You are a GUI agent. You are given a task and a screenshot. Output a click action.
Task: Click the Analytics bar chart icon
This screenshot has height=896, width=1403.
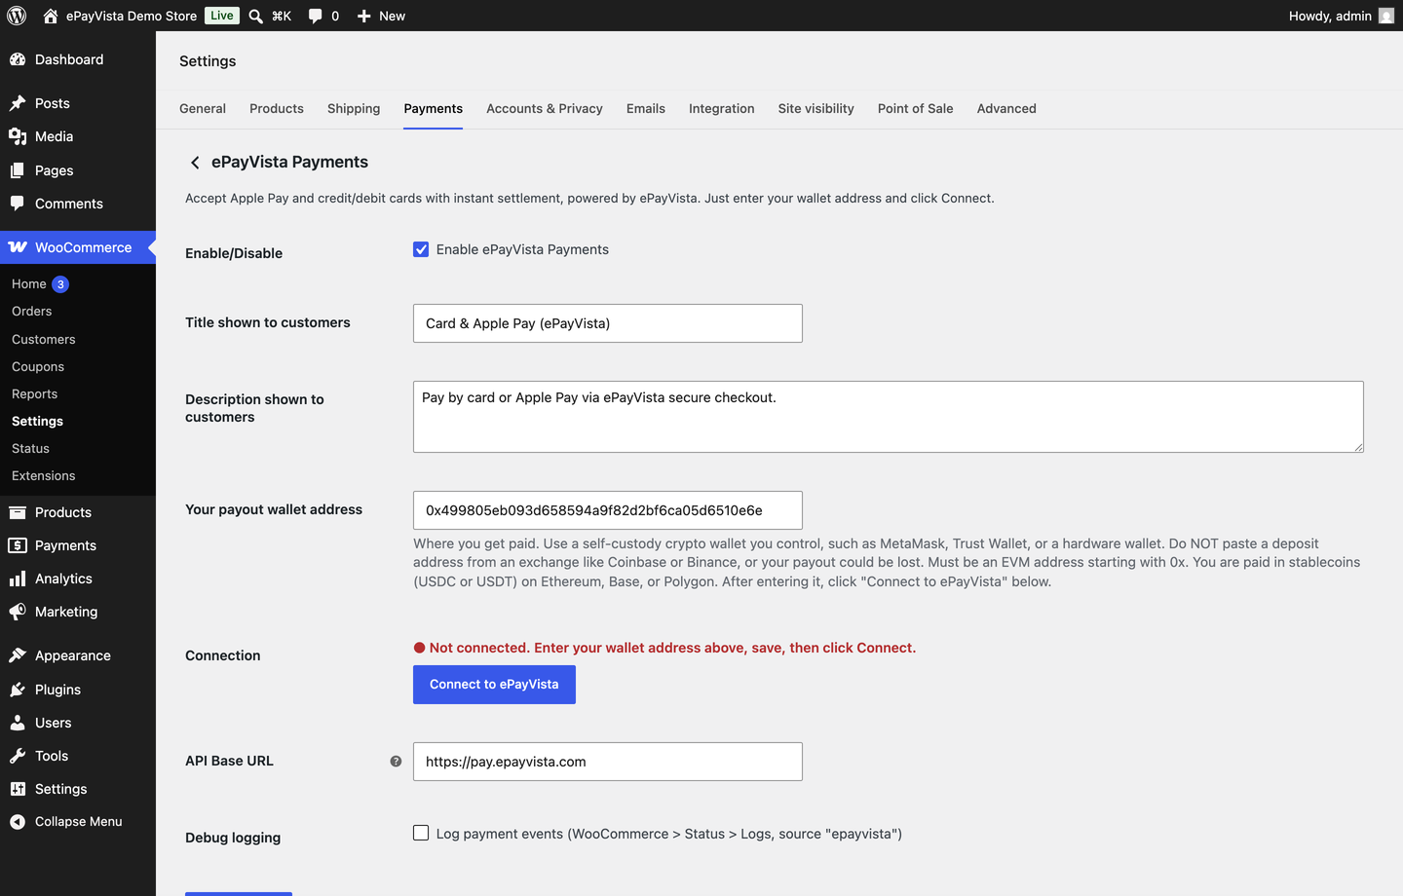click(18, 579)
